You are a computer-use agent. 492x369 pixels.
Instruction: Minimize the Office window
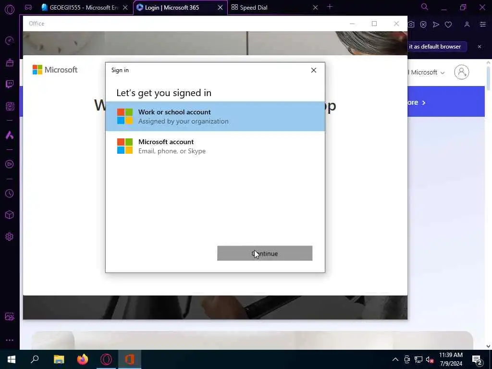[x=352, y=24]
